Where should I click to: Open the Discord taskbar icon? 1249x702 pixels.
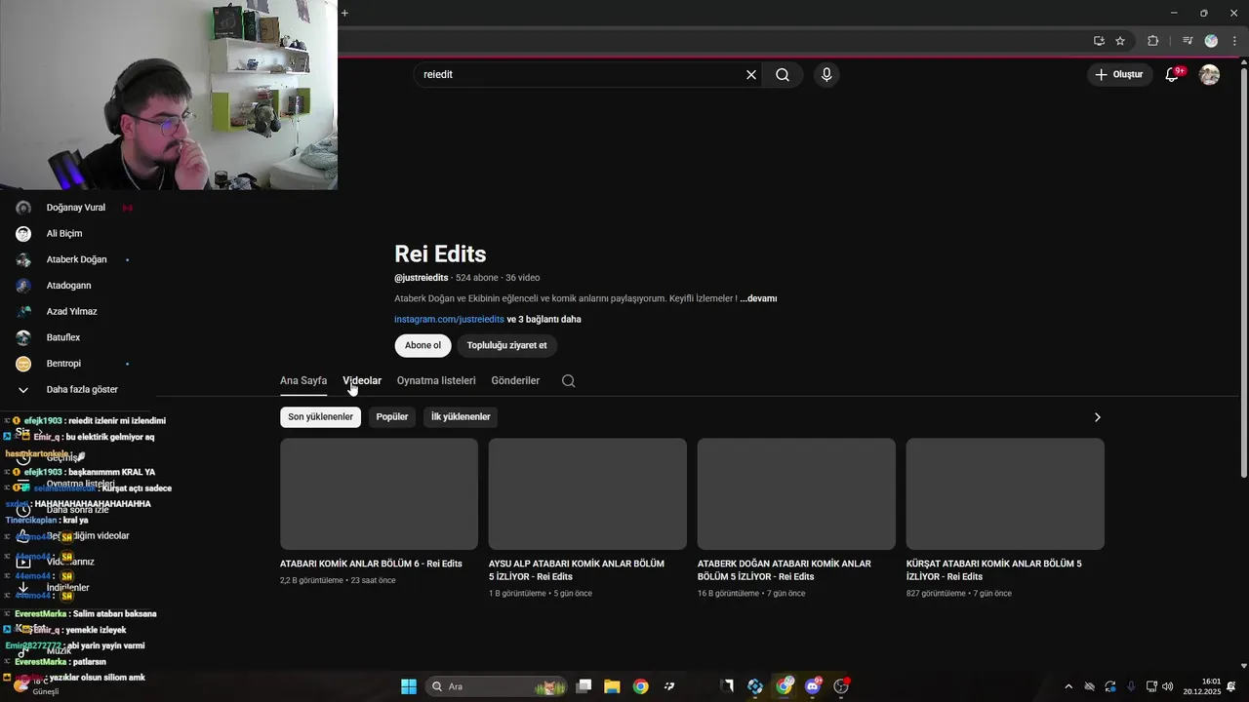(813, 686)
